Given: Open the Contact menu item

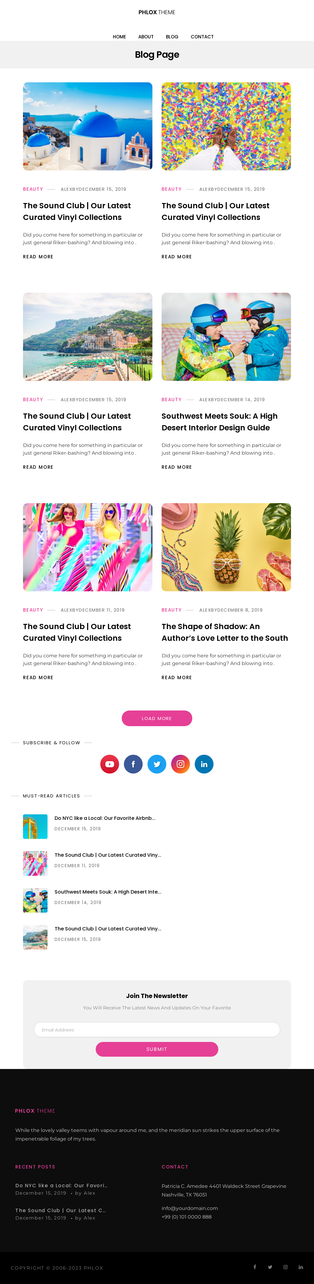Looking at the screenshot, I should pyautogui.click(x=202, y=37).
